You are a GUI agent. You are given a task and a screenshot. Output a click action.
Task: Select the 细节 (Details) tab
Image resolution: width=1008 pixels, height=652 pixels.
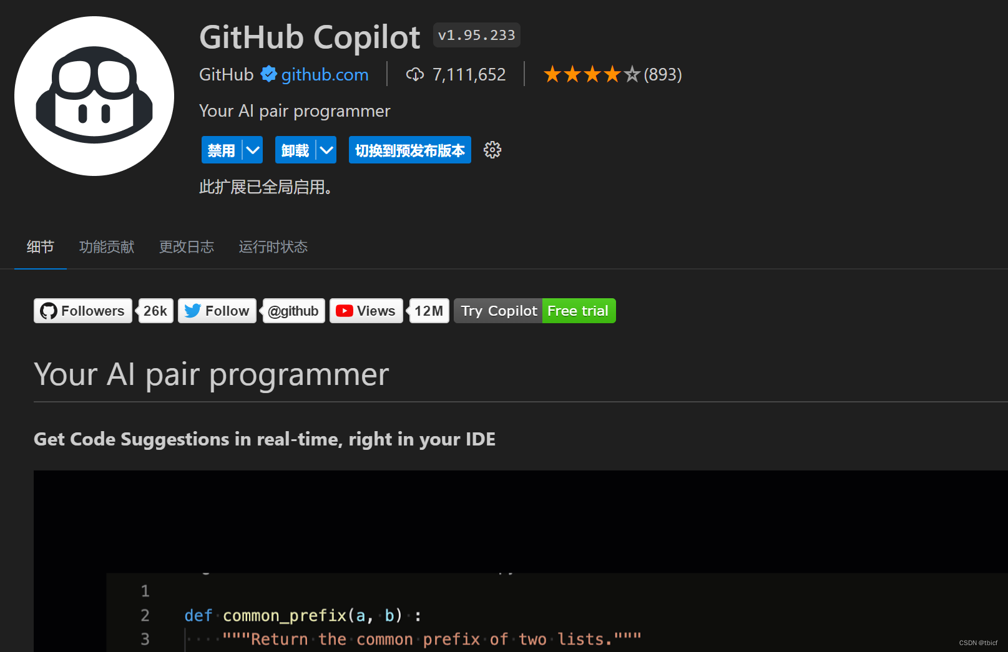(41, 247)
